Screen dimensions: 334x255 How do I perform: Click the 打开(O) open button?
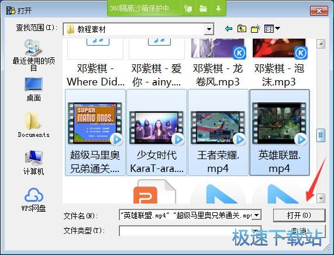coord(299,215)
